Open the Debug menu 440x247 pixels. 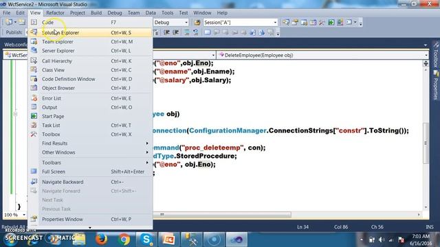(115, 13)
